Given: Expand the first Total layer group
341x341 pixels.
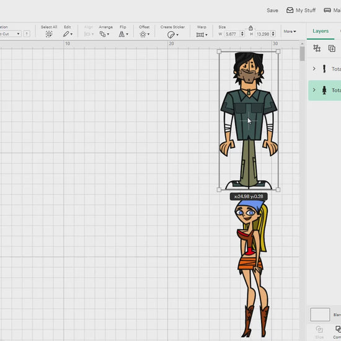Looking at the screenshot, I should click(x=314, y=69).
